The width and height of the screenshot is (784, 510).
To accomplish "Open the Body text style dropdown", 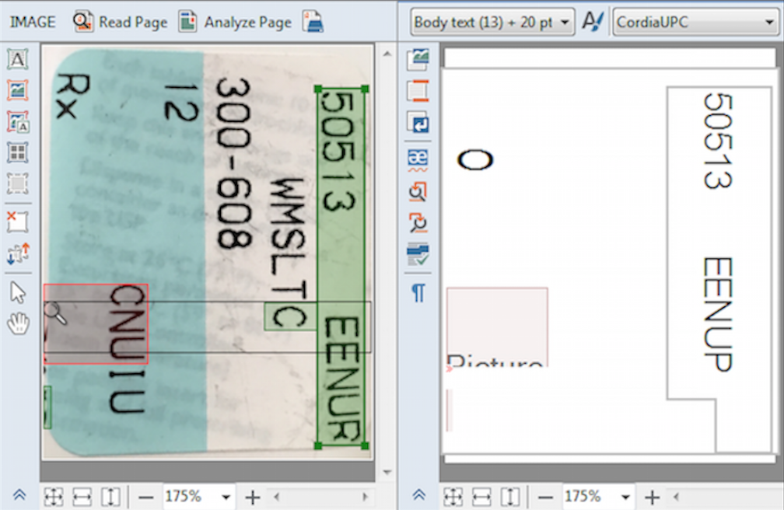I will (492, 23).
